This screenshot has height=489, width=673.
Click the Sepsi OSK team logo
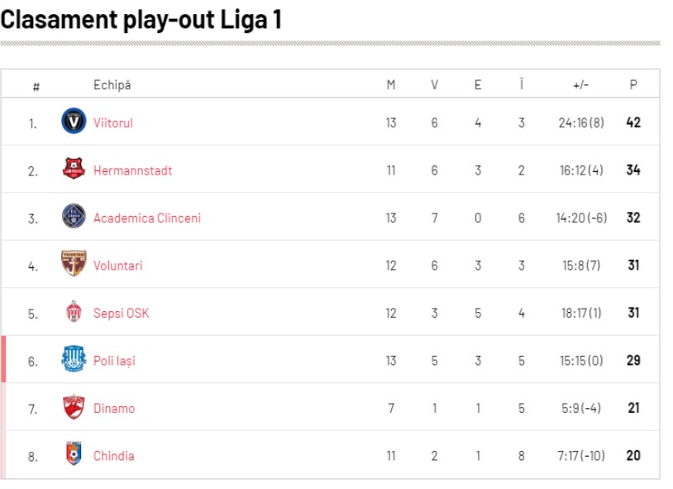coord(74,312)
